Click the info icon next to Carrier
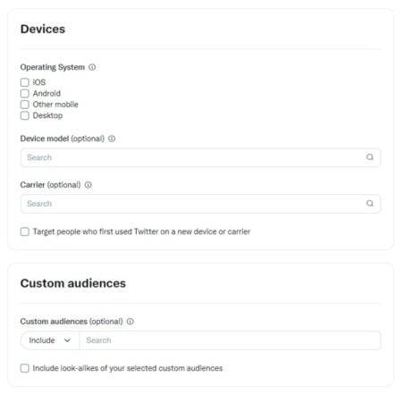Viewport: 403px width, 394px height. click(x=88, y=185)
